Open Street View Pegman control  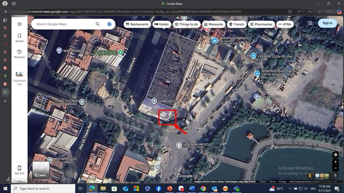310,176
